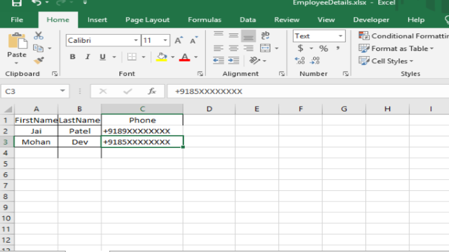The width and height of the screenshot is (449, 252).
Task: Open the Calibri font name dropdown
Action: click(136, 41)
